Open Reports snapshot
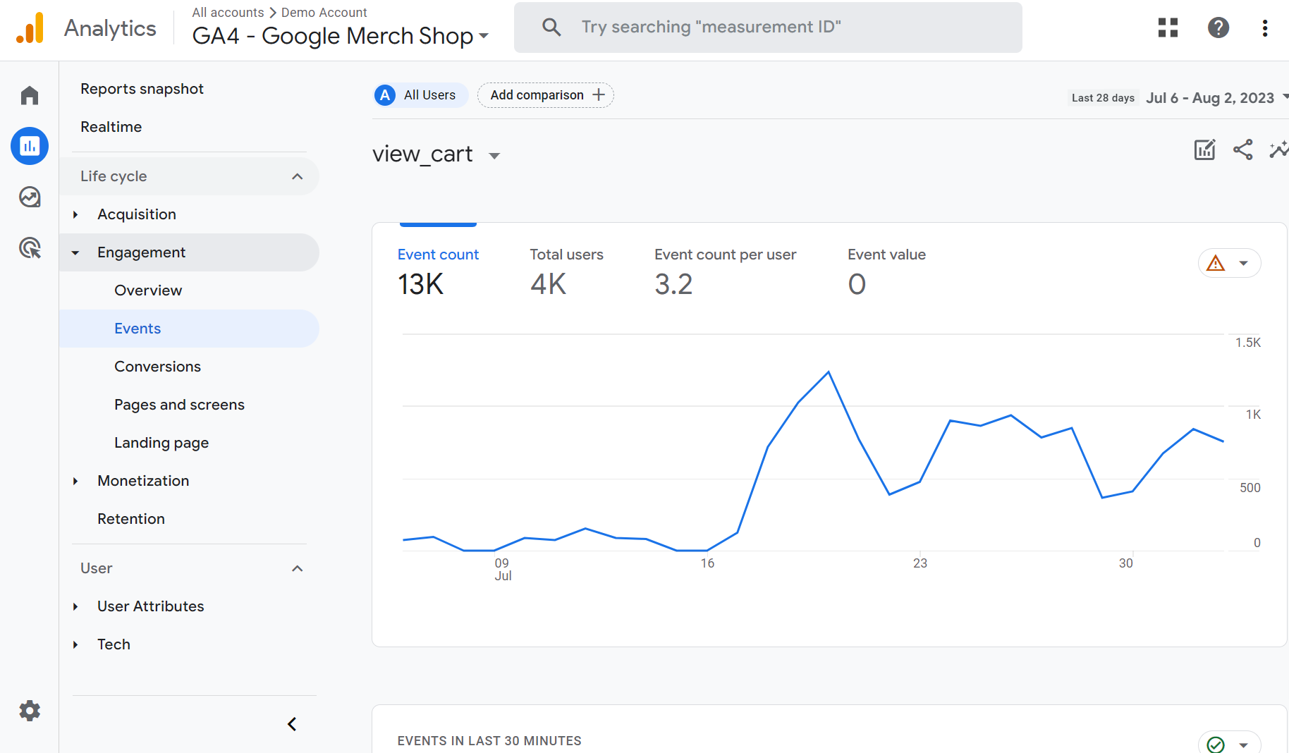1289x753 pixels. tap(142, 89)
